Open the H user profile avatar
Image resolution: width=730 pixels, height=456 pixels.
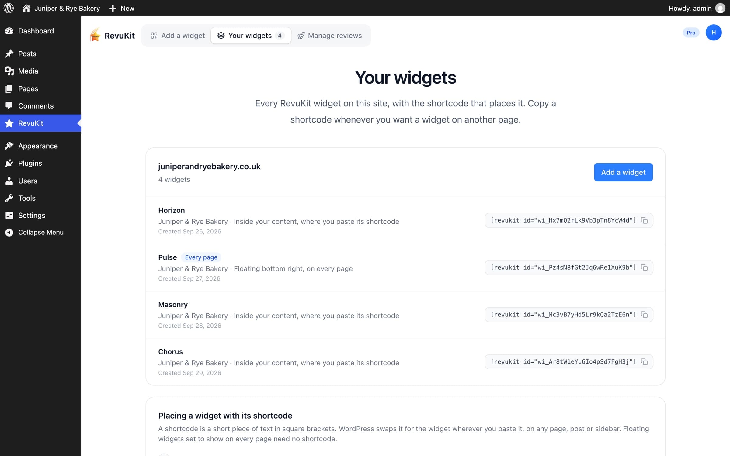[x=714, y=33]
